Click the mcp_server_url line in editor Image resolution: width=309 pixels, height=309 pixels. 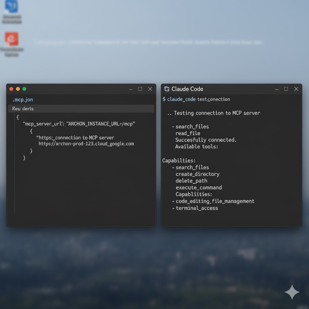pos(79,124)
